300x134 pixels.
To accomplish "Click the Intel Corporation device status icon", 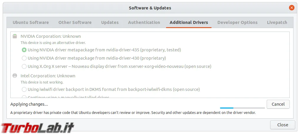I will (x=15, y=76).
